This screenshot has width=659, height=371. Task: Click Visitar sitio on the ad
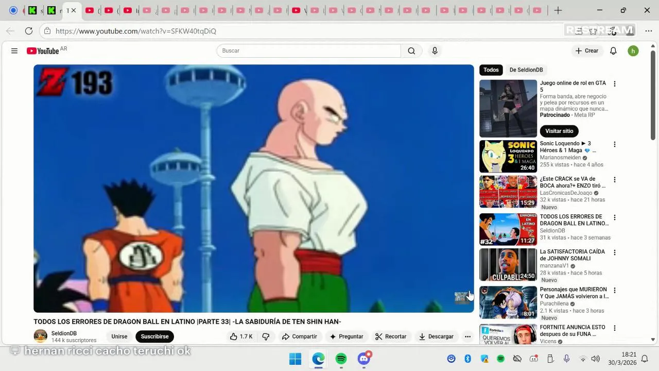[x=559, y=131]
